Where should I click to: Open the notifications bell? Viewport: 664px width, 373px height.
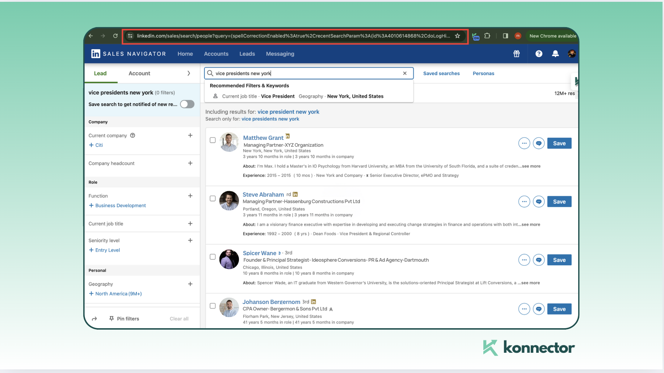(555, 54)
